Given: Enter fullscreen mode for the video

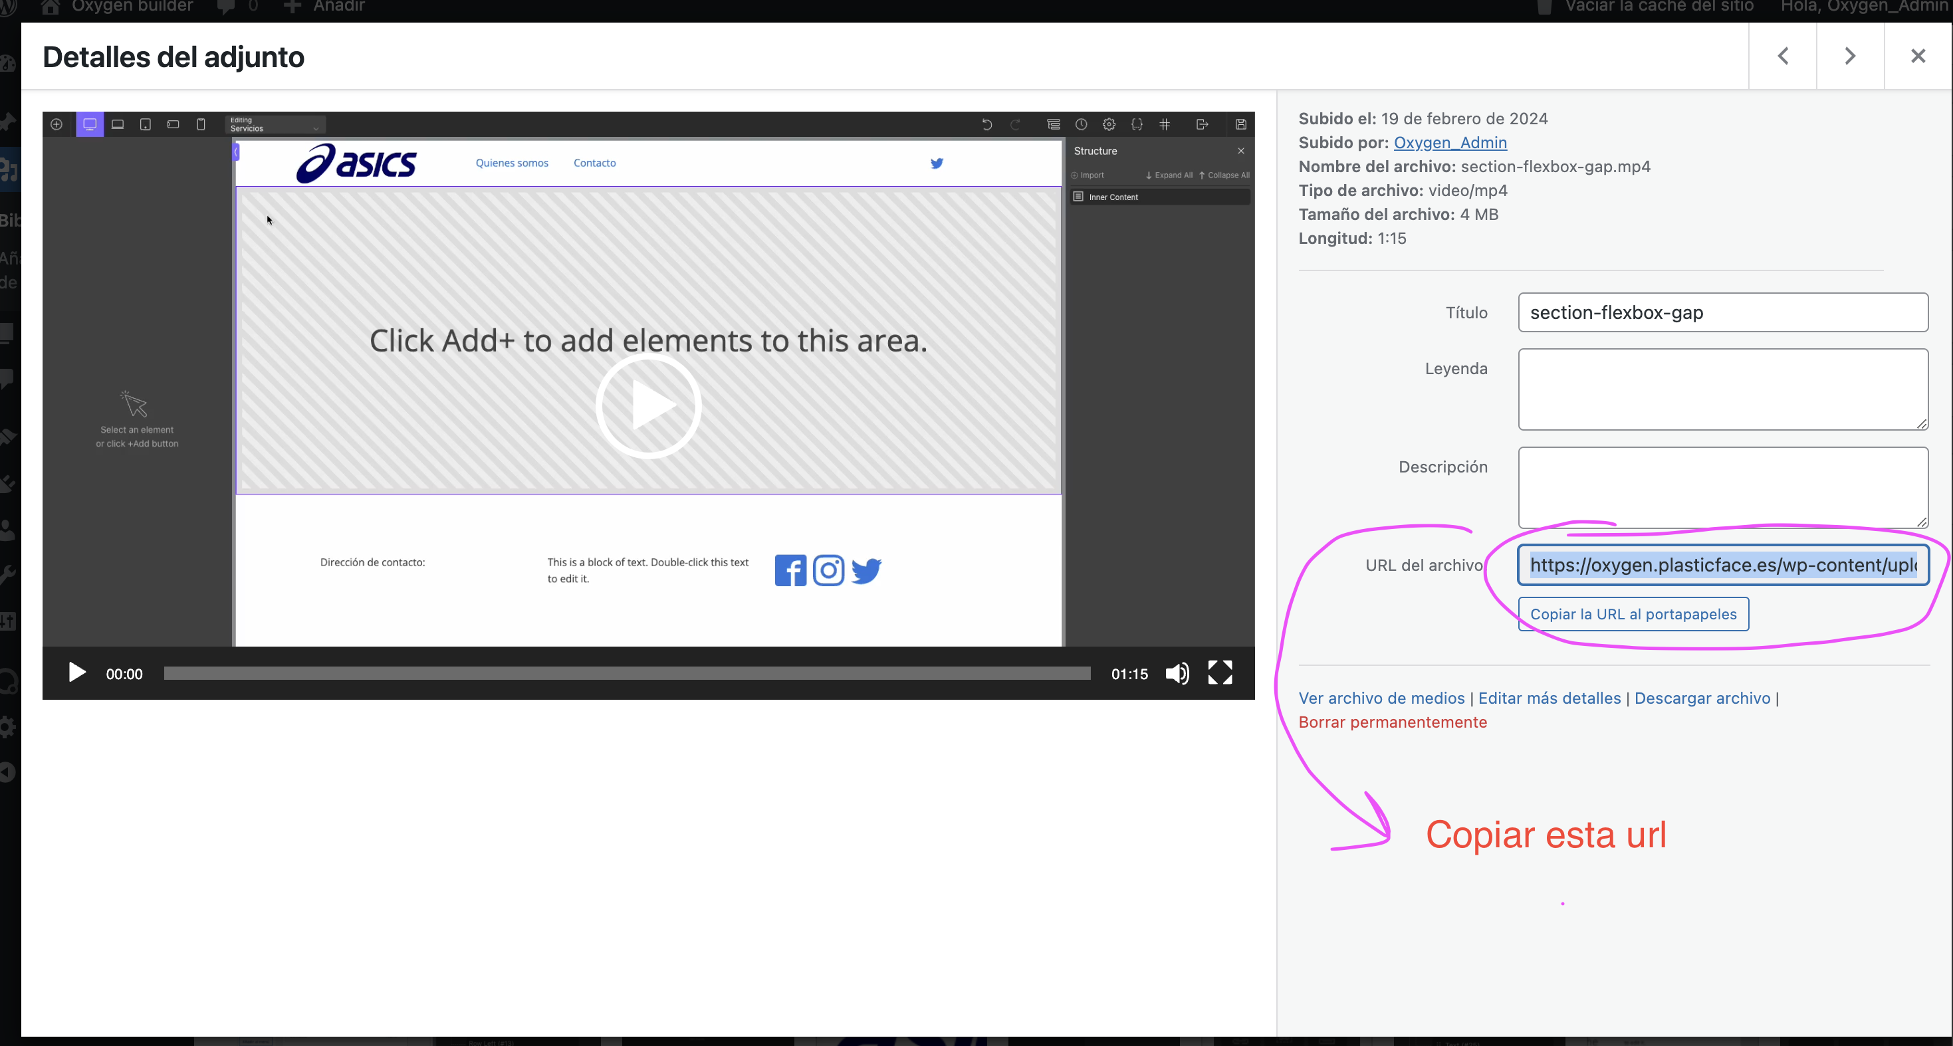Looking at the screenshot, I should (1220, 673).
